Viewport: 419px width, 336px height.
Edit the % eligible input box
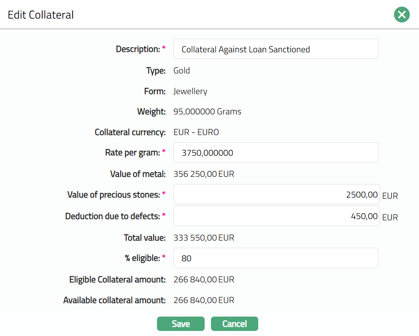click(276, 258)
